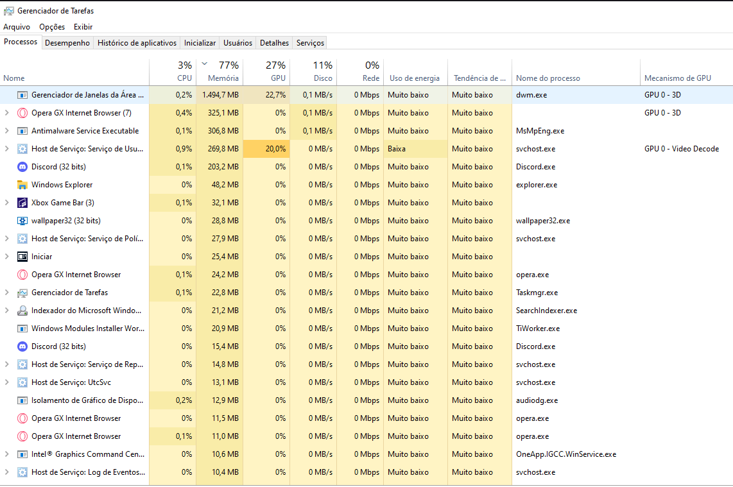
Task: Expand Host de Serviço: Serviço de Rep...
Action: [6, 364]
